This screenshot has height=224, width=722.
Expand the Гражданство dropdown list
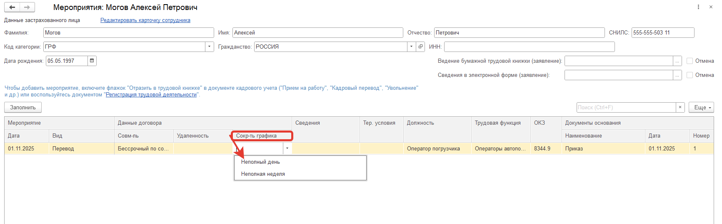click(x=411, y=47)
